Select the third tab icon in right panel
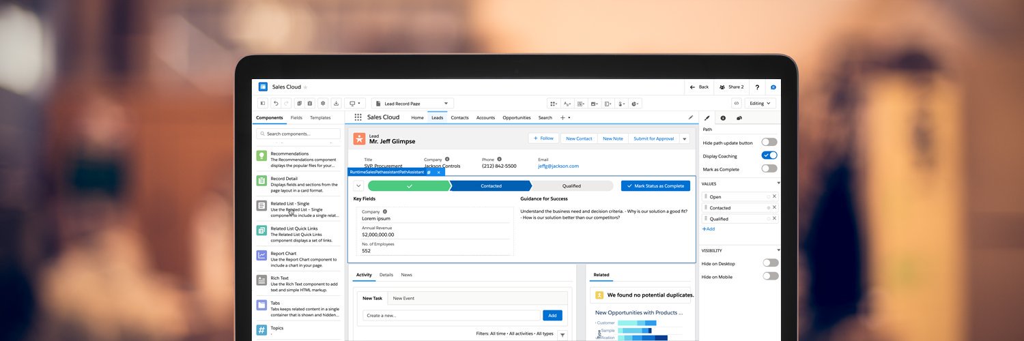The image size is (1024, 341). pyautogui.click(x=739, y=118)
